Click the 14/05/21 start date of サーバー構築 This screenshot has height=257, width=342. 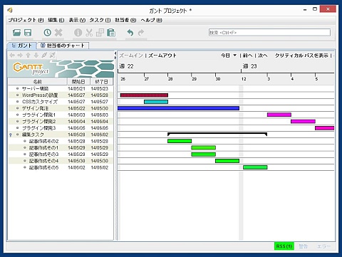tap(76, 88)
